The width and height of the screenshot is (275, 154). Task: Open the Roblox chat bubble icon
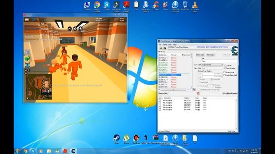pos(33,19)
